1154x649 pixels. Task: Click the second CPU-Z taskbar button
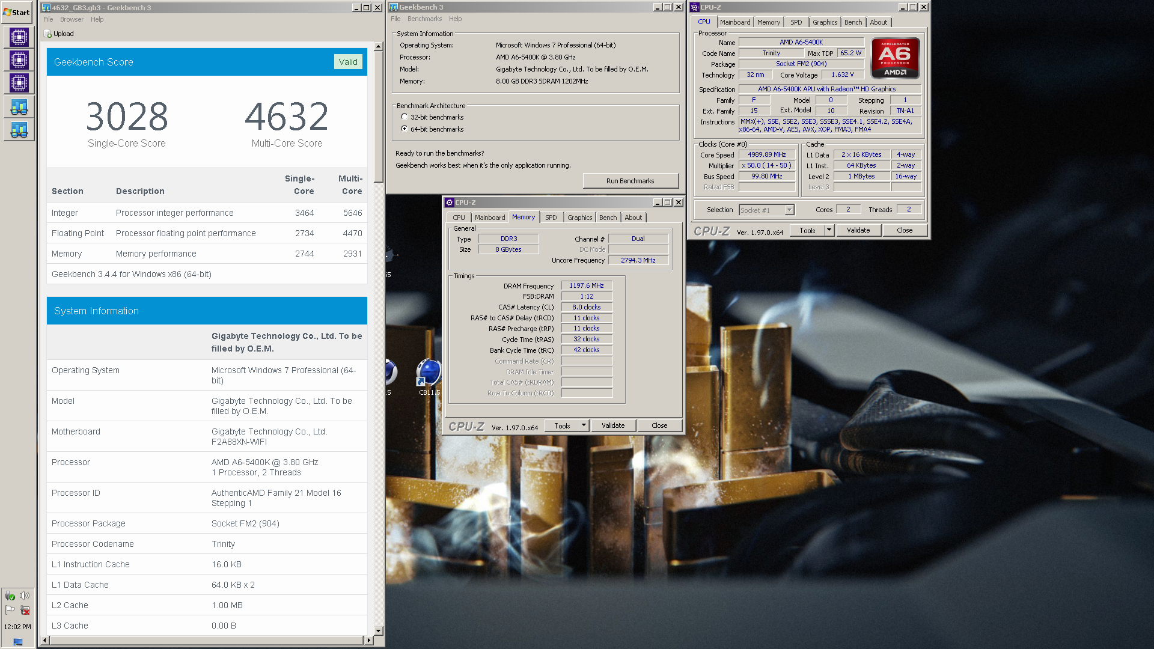coord(19,60)
